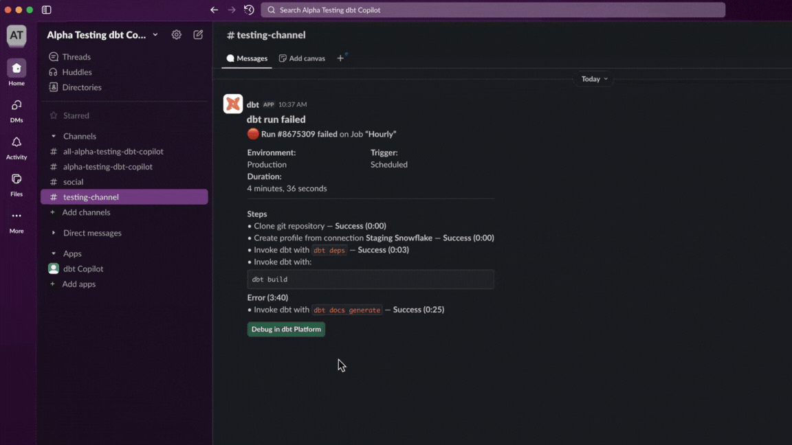Viewport: 792px width, 445px height.
Task: Click the hash icon of social channel
Action: [54, 181]
